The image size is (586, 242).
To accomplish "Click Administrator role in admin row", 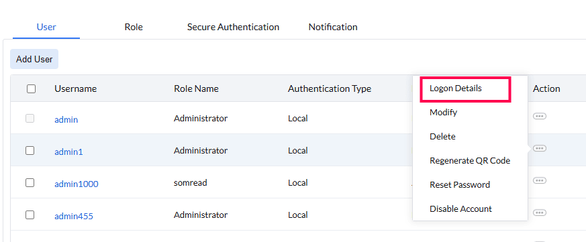I will coord(201,119).
